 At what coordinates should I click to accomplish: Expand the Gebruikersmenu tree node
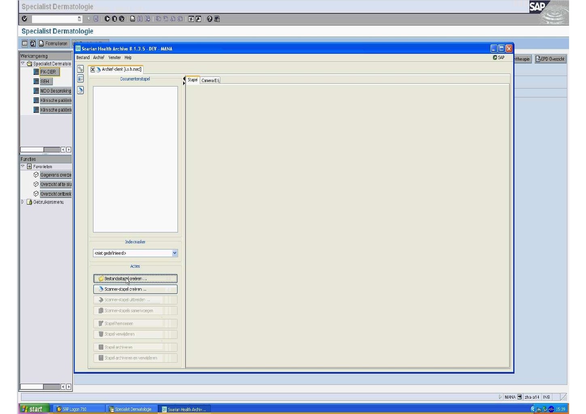(x=23, y=202)
